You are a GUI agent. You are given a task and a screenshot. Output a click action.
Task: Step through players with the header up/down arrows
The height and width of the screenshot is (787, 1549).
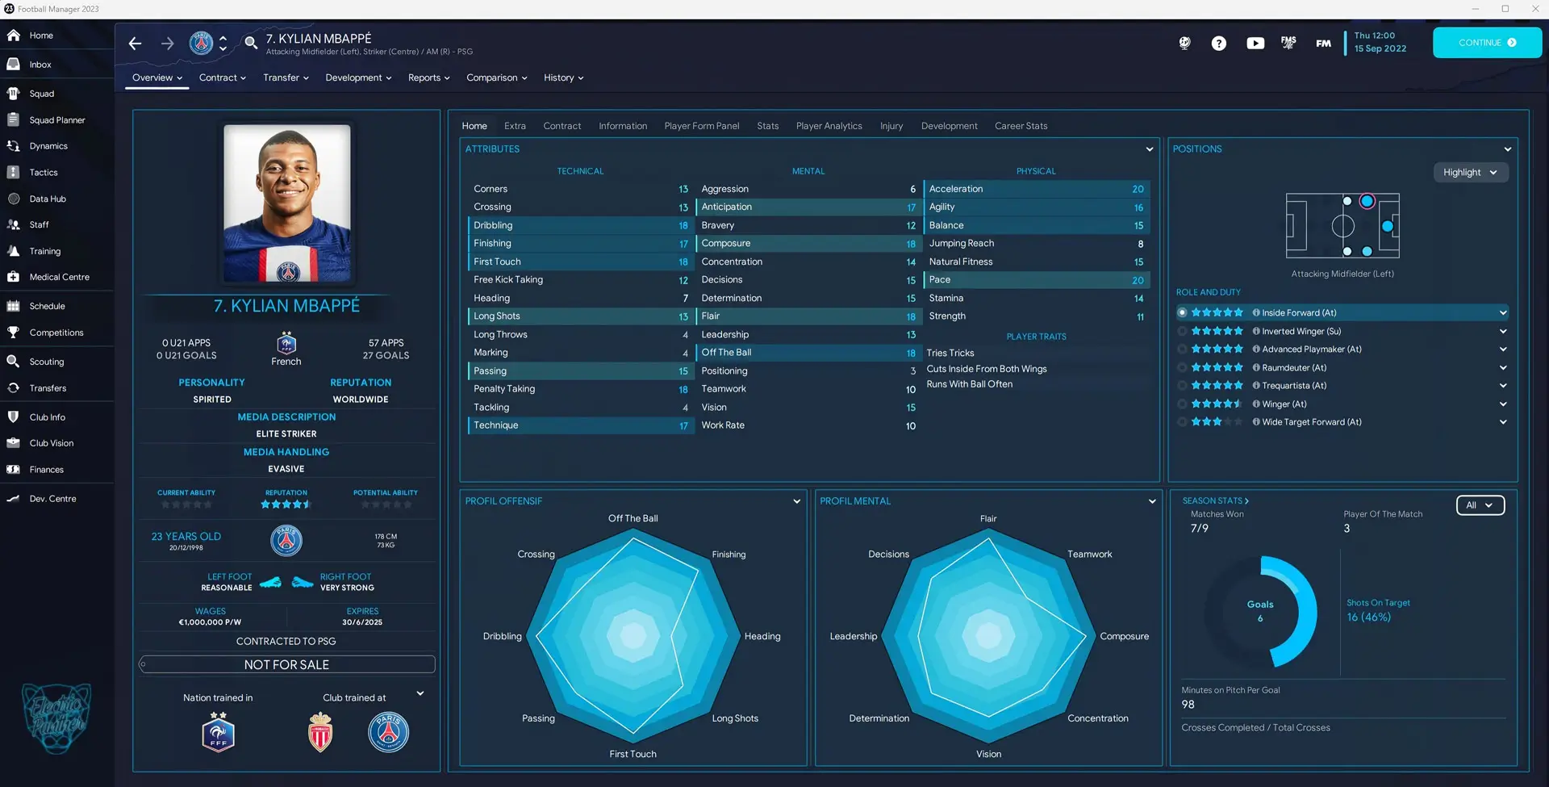(x=223, y=43)
